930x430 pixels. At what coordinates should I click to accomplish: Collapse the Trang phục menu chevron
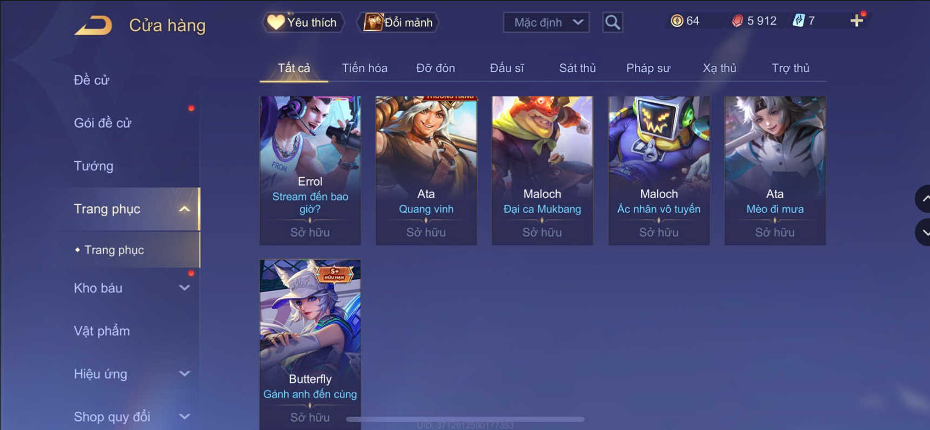click(184, 209)
